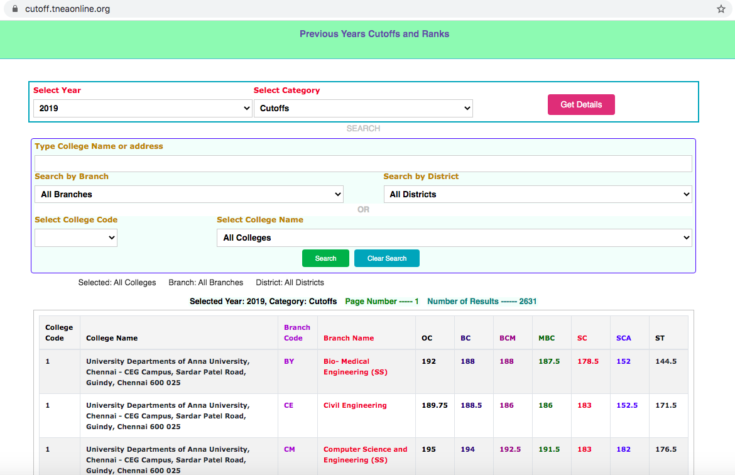735x475 pixels.
Task: Click branch code CM cell
Action: click(290, 450)
